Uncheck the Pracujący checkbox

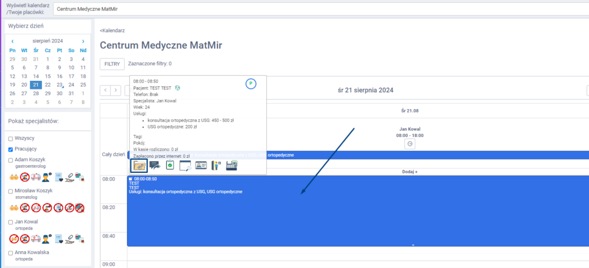point(10,149)
